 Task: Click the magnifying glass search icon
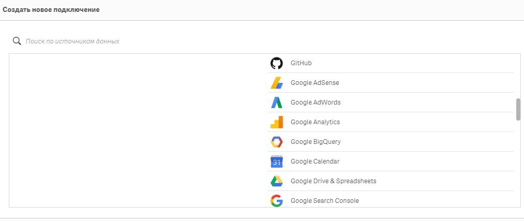click(17, 41)
